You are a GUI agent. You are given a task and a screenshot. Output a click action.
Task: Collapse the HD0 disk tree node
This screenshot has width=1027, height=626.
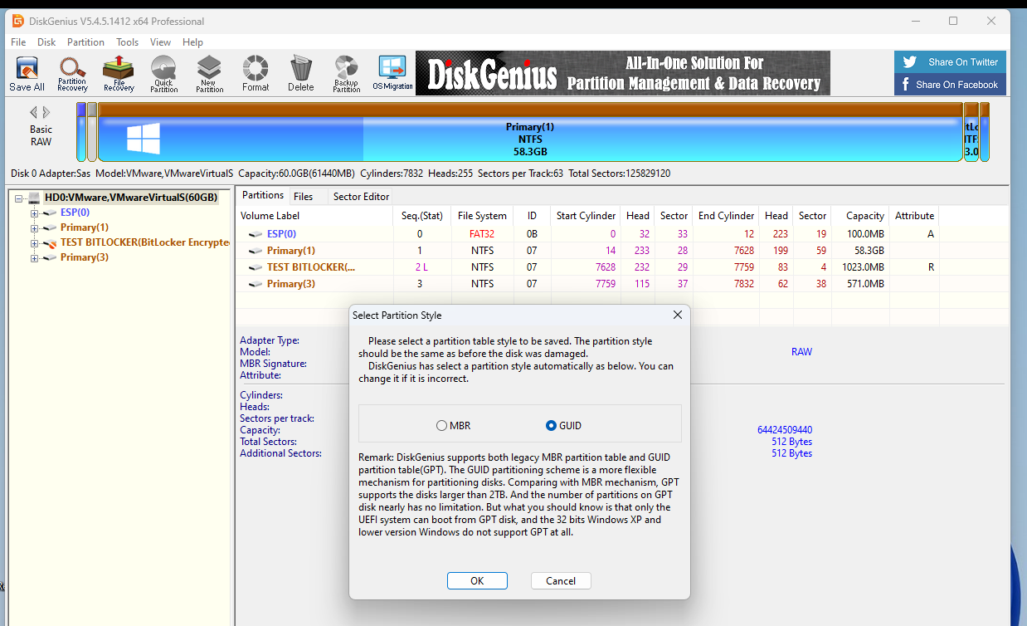click(19, 198)
